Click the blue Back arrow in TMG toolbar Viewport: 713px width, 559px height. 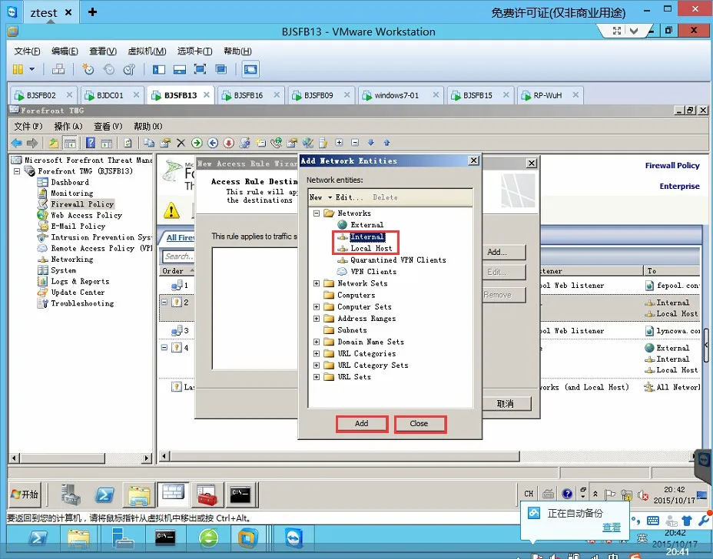pos(16,143)
